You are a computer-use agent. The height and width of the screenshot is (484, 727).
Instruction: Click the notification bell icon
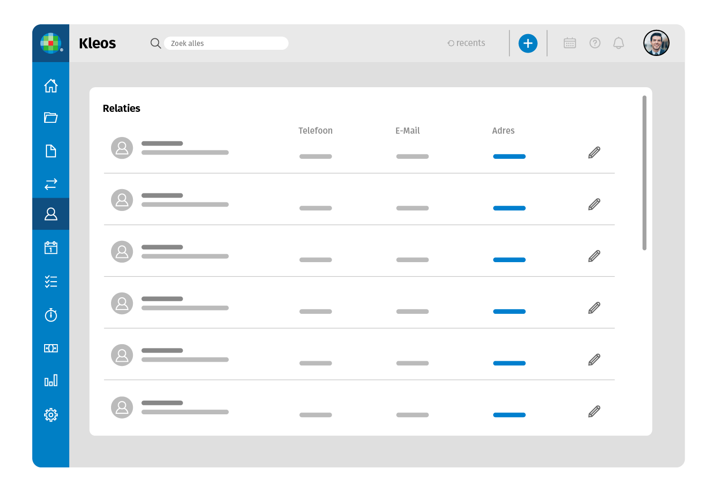(x=618, y=43)
